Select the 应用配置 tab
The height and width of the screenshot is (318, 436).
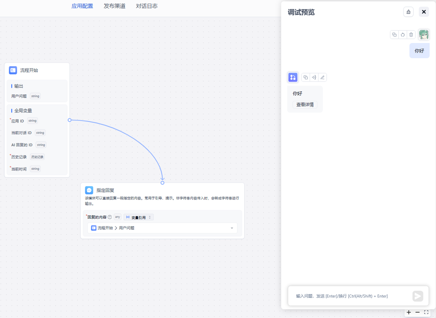82,6
